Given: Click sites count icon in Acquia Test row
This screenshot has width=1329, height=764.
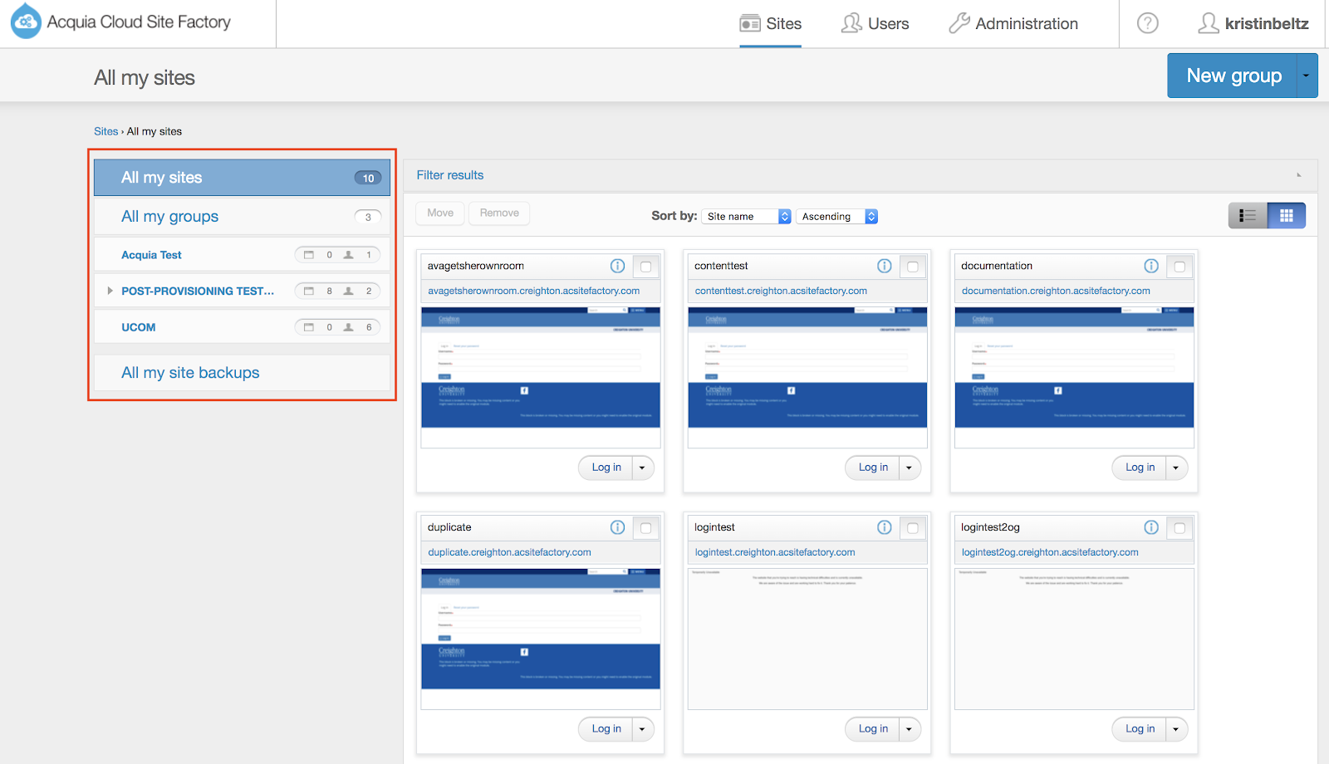Looking at the screenshot, I should pos(309,255).
